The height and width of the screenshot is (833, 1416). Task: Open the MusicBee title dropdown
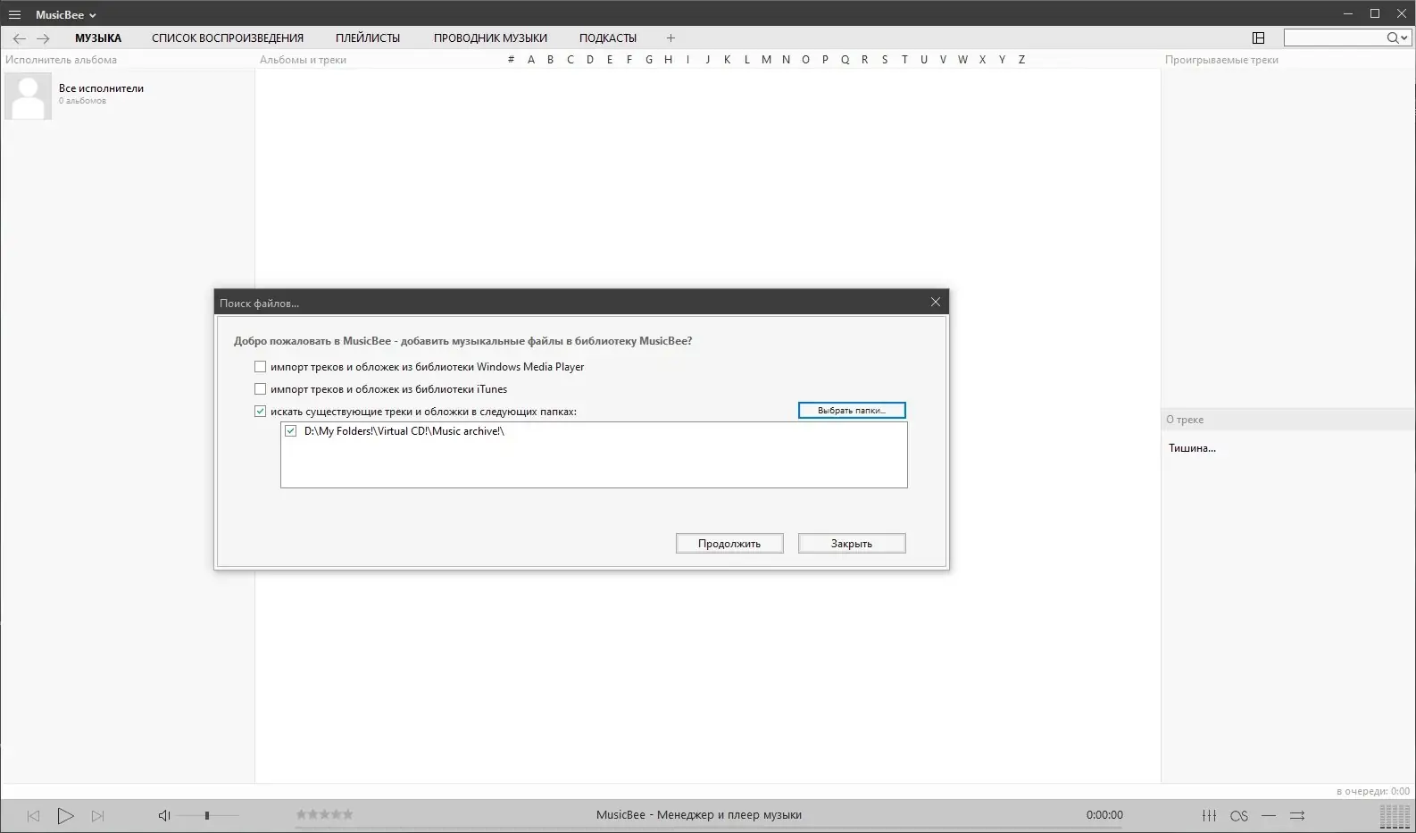click(x=65, y=14)
